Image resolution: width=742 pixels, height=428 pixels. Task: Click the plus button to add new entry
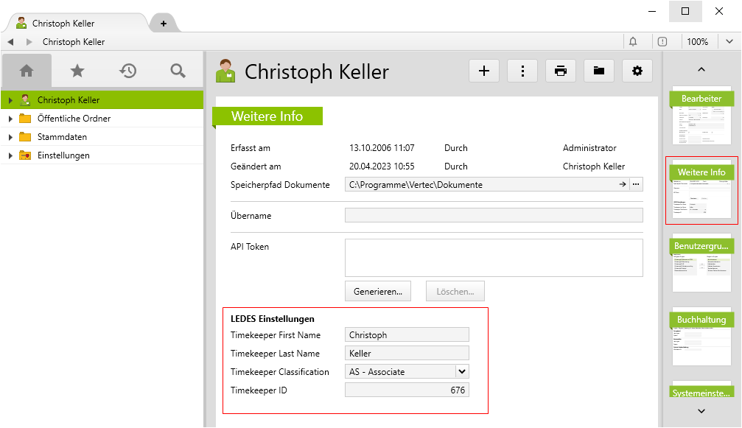[x=484, y=71]
